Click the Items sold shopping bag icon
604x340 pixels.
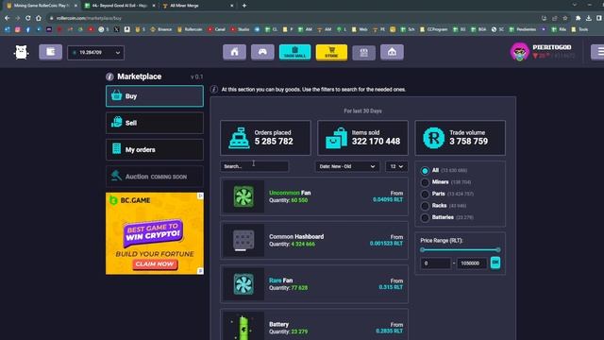[336, 138]
